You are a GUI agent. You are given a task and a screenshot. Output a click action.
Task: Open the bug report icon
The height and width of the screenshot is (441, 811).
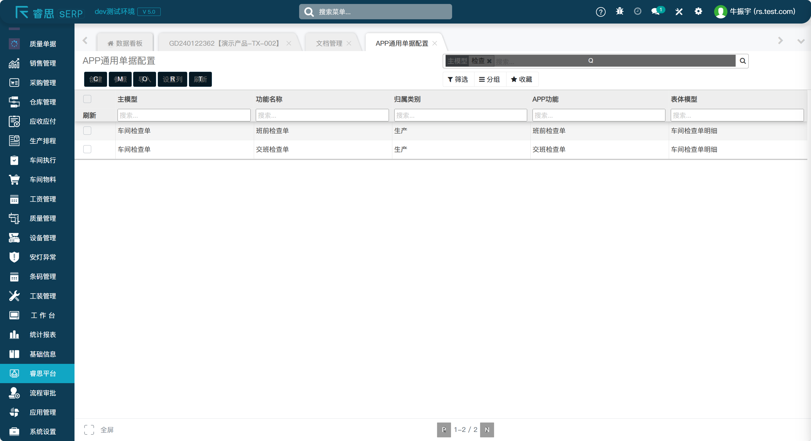click(x=619, y=12)
